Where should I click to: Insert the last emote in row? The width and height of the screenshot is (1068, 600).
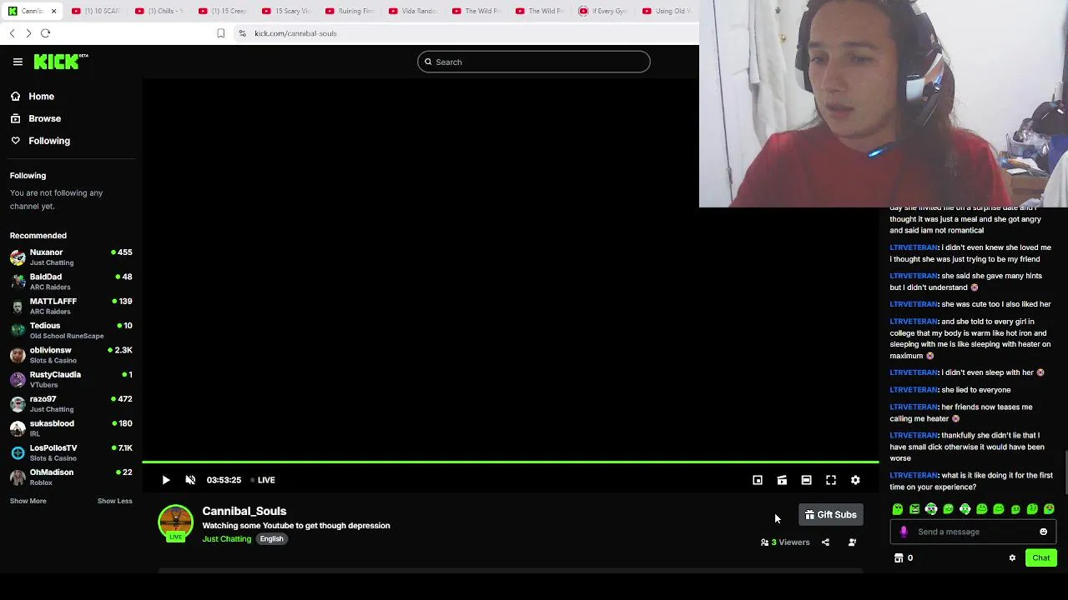pyautogui.click(x=1049, y=509)
